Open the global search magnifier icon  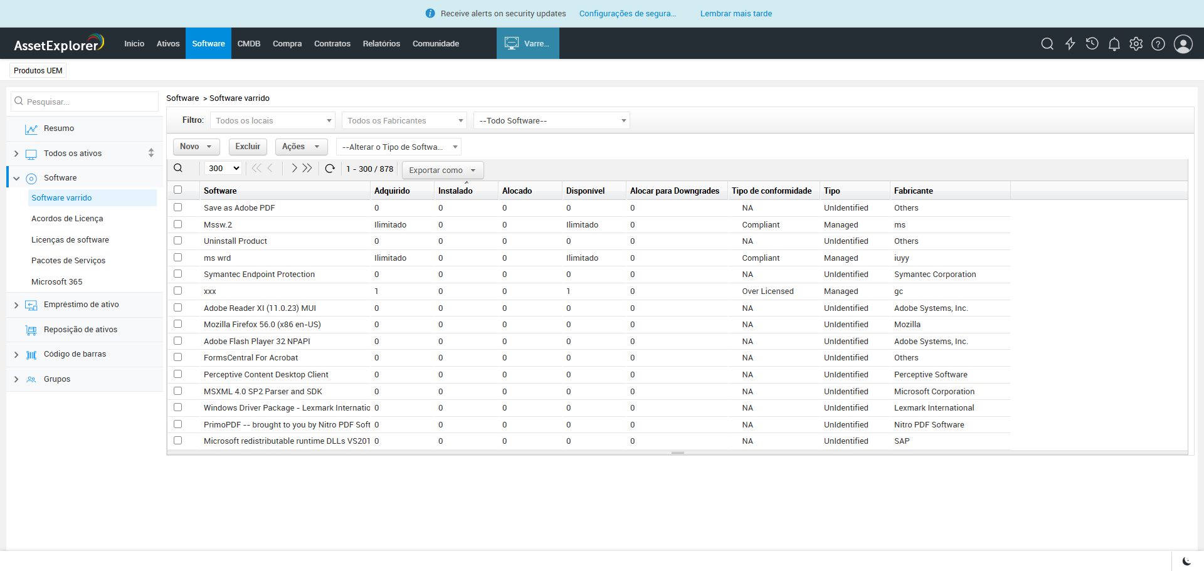tap(1047, 44)
